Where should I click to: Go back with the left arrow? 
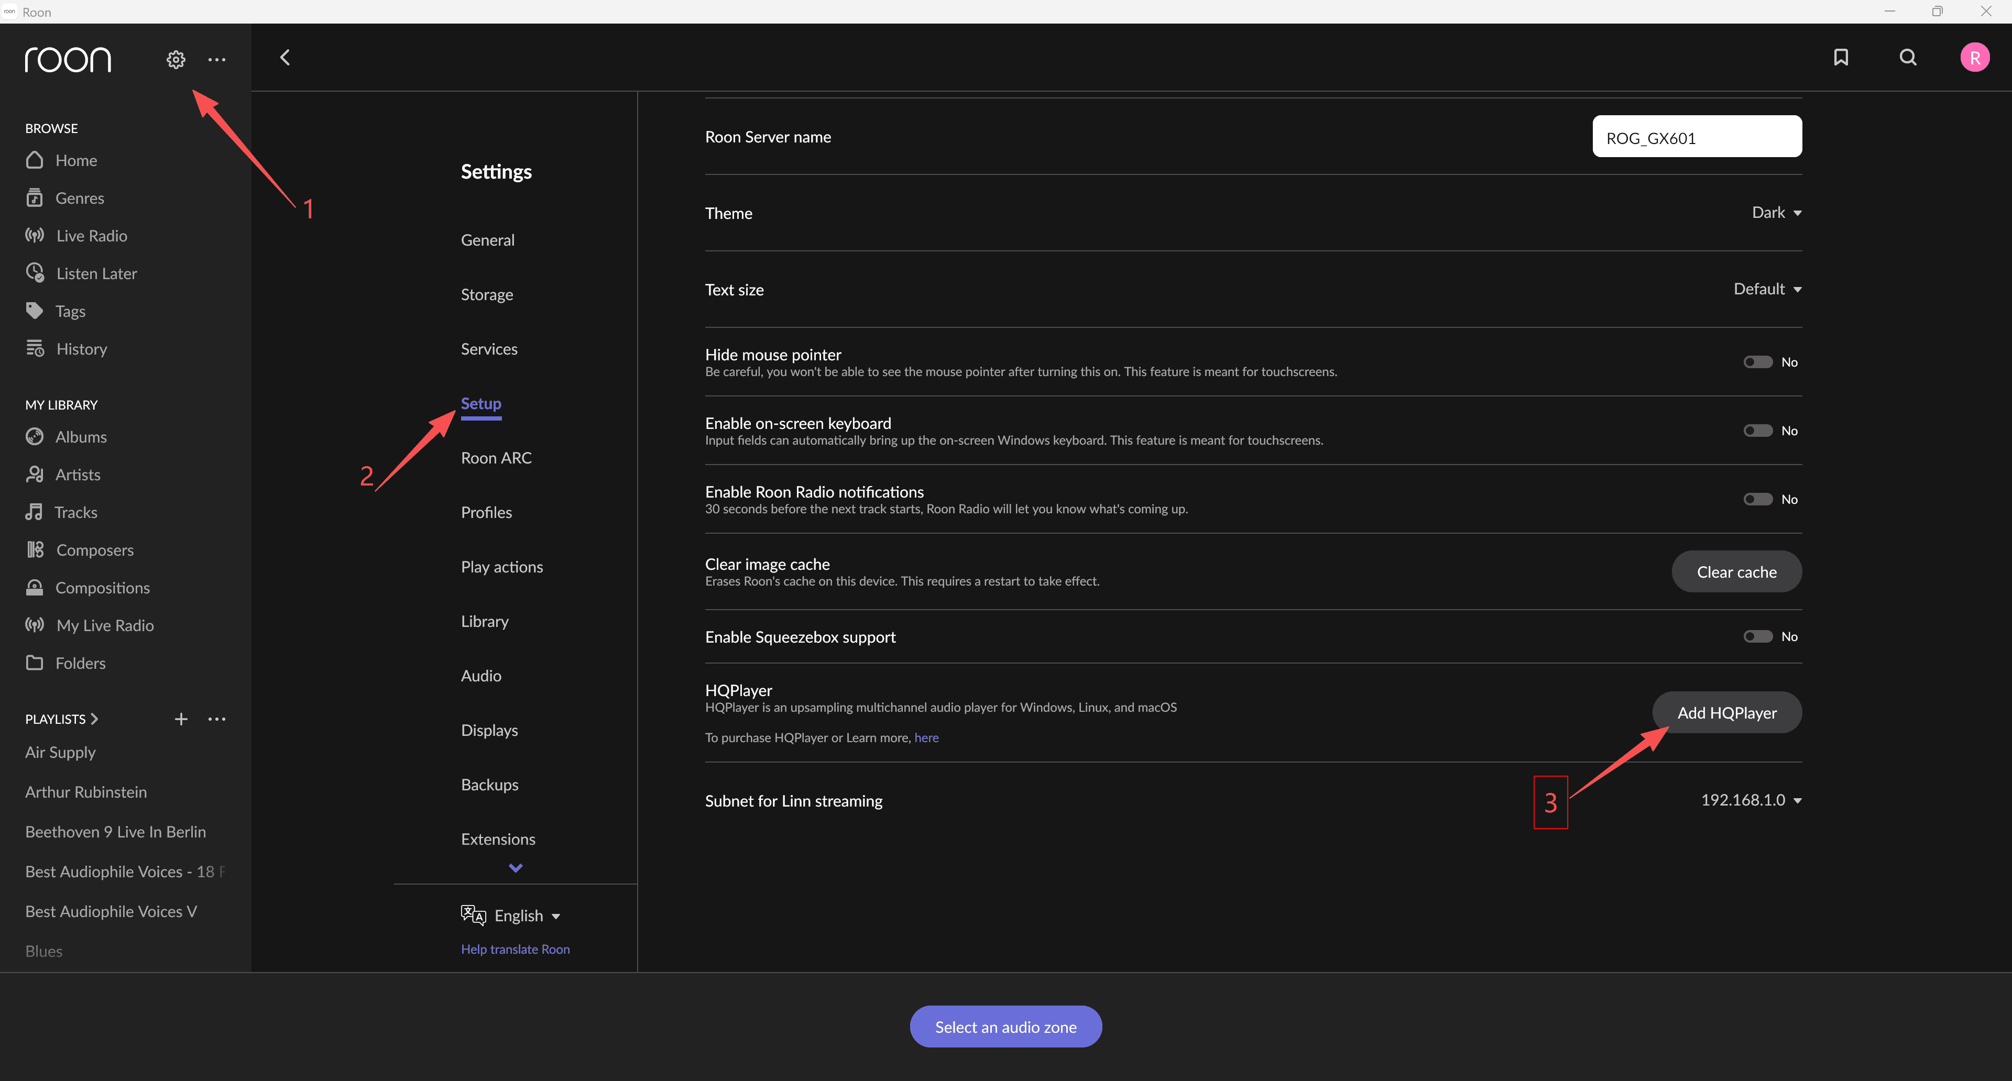pyautogui.click(x=285, y=57)
